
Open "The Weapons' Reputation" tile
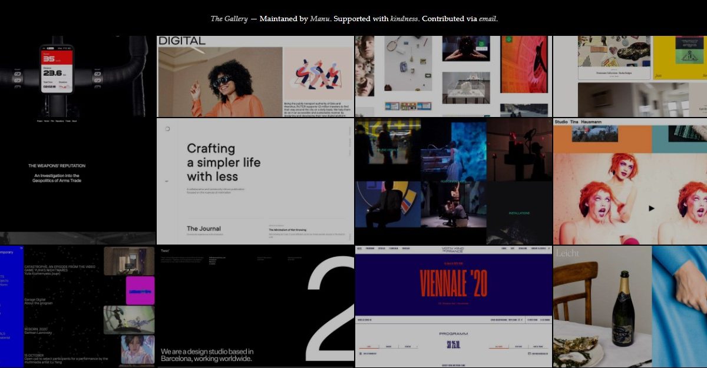click(56, 166)
